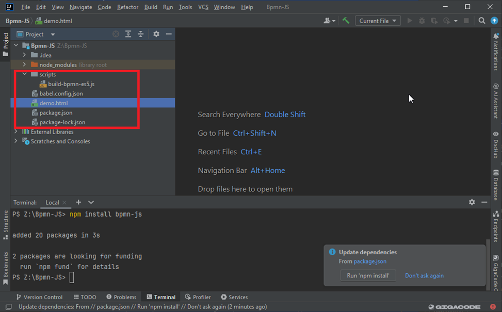The height and width of the screenshot is (312, 502).
Task: Click the GIGACODE status bar widget
Action: pos(455,307)
